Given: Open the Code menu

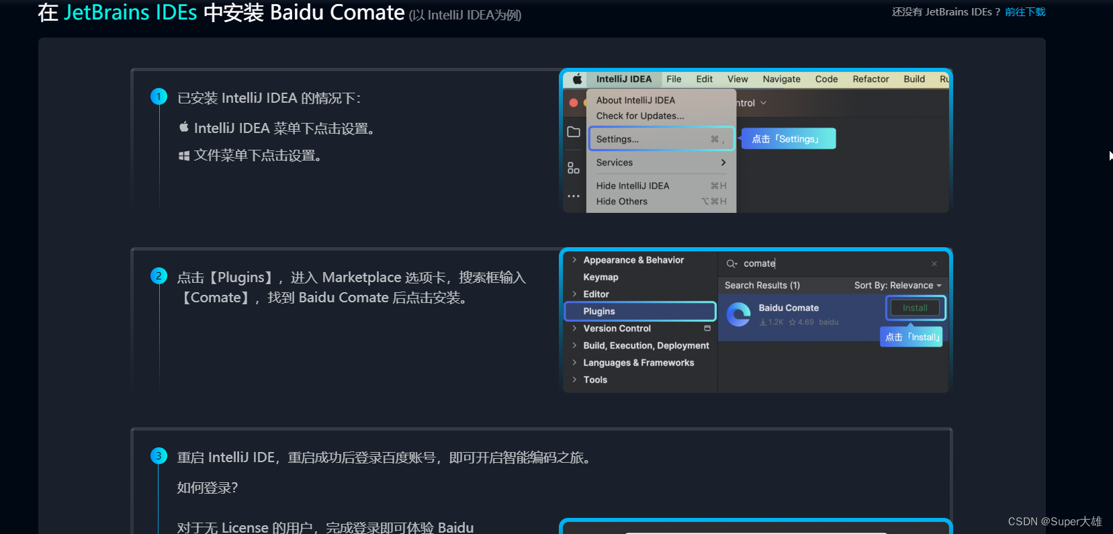Looking at the screenshot, I should (827, 79).
